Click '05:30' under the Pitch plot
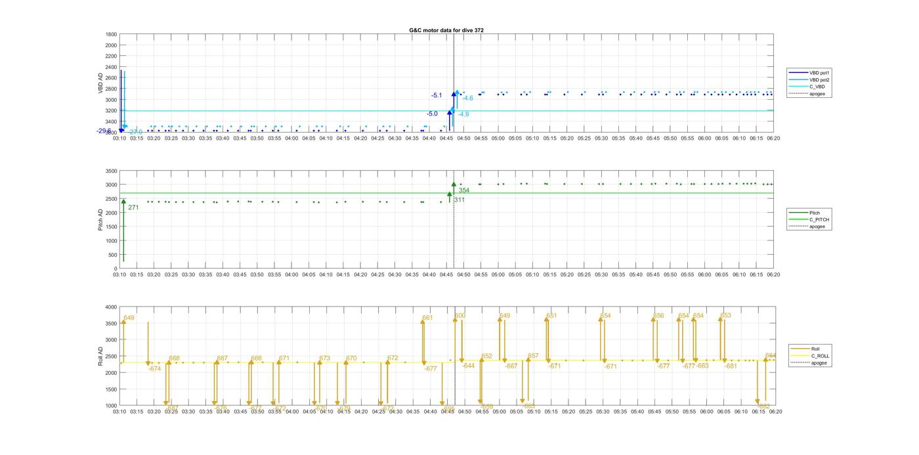This screenshot has height=455, width=919. pyautogui.click(x=602, y=275)
